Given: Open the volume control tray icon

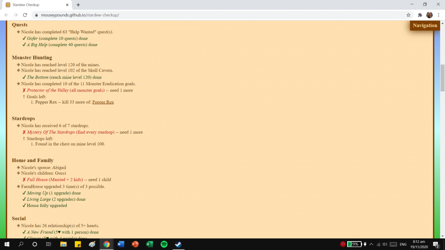Looking at the screenshot, I should pyautogui.click(x=385, y=244).
